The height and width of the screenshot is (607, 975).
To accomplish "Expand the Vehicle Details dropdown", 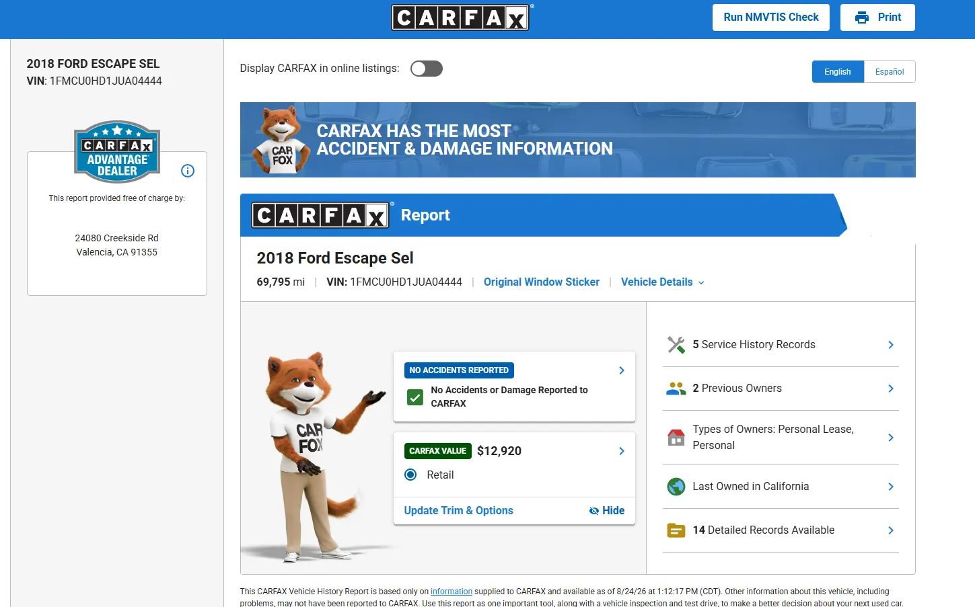I will tap(663, 282).
